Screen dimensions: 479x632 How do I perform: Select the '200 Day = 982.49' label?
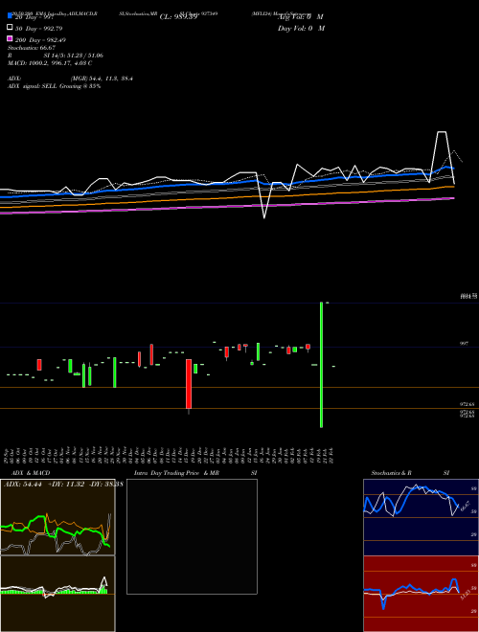tap(40, 40)
